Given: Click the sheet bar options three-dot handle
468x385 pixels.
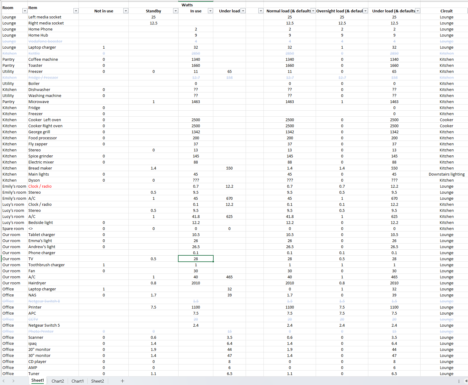Looking at the screenshot, I should (459, 381).
